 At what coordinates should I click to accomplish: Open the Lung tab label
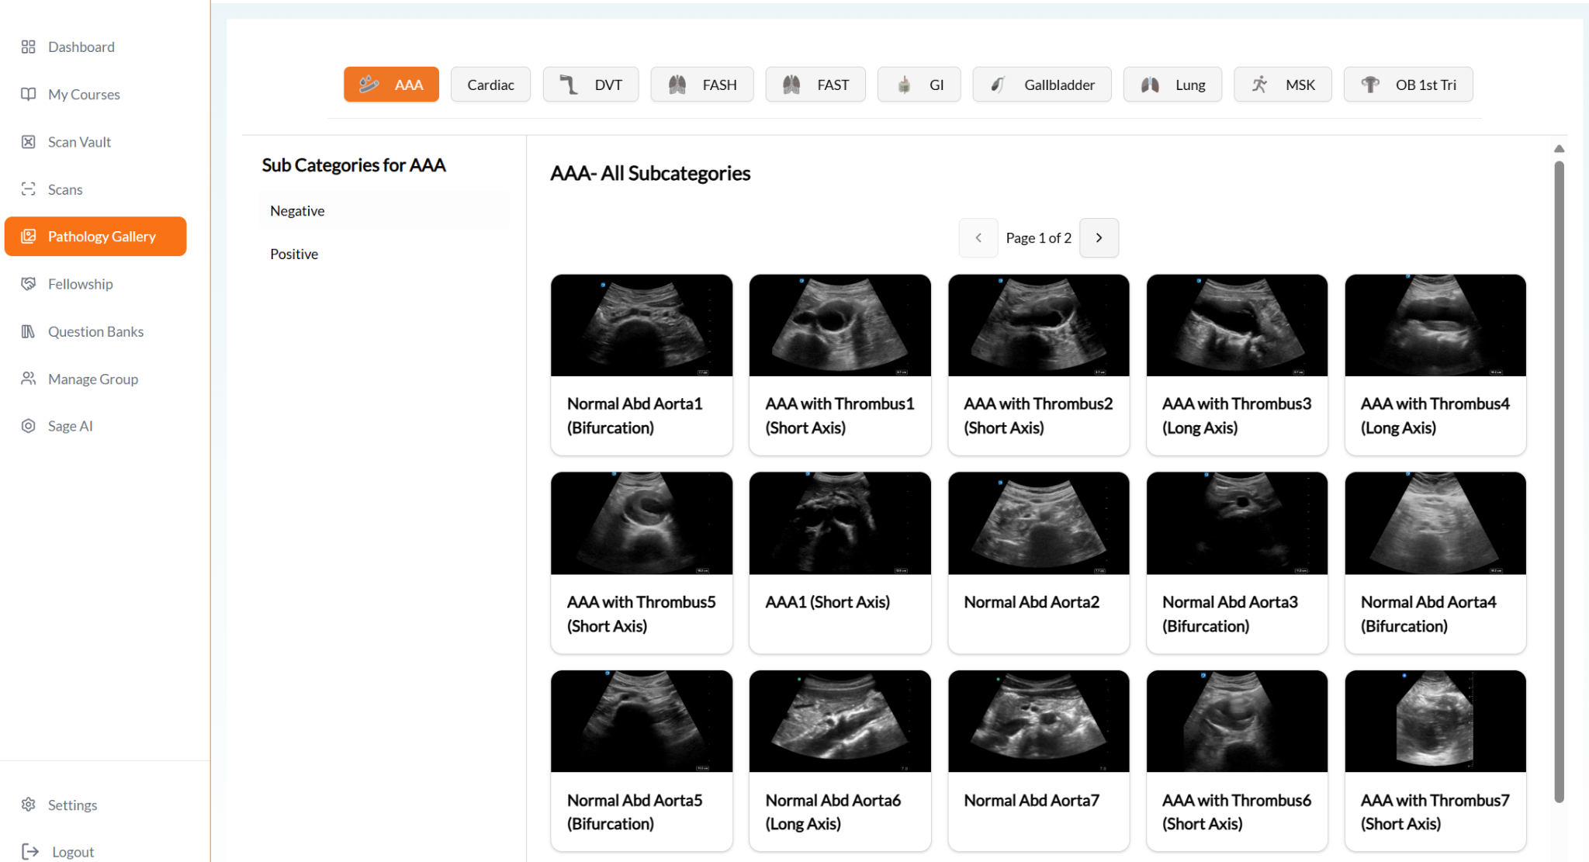point(1190,85)
